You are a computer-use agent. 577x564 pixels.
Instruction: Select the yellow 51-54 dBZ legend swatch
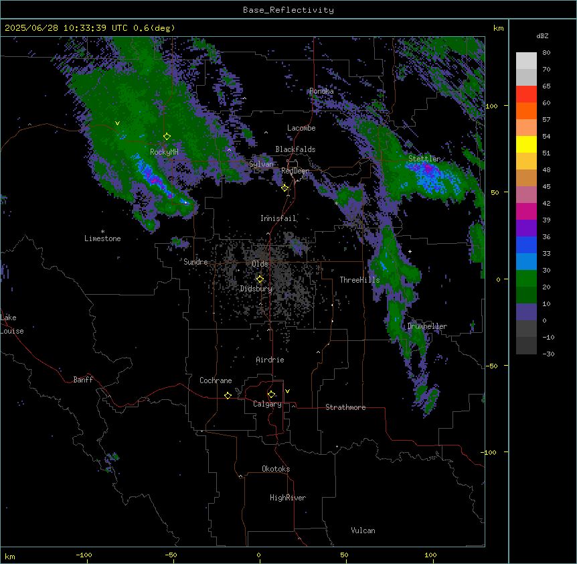pos(526,144)
